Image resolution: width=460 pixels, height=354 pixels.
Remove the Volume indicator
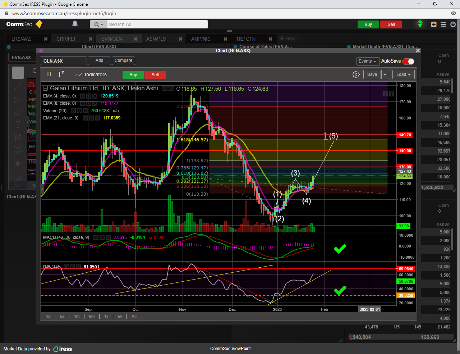point(86,111)
